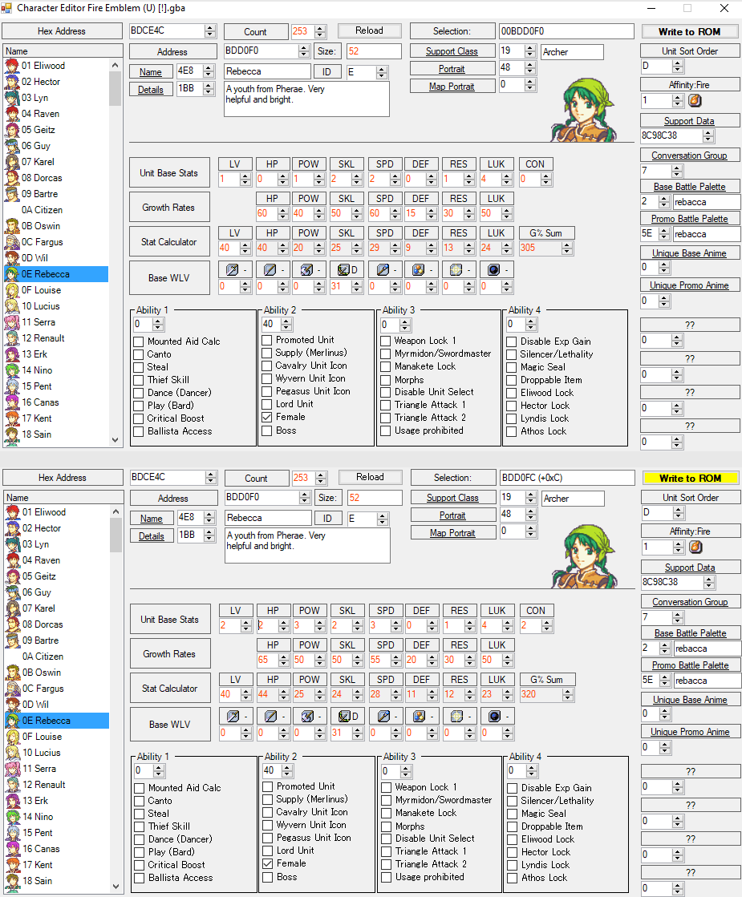Click the Base Battle Palette spinner in bottom panel
Screen dimensions: 742x897
[665, 649]
